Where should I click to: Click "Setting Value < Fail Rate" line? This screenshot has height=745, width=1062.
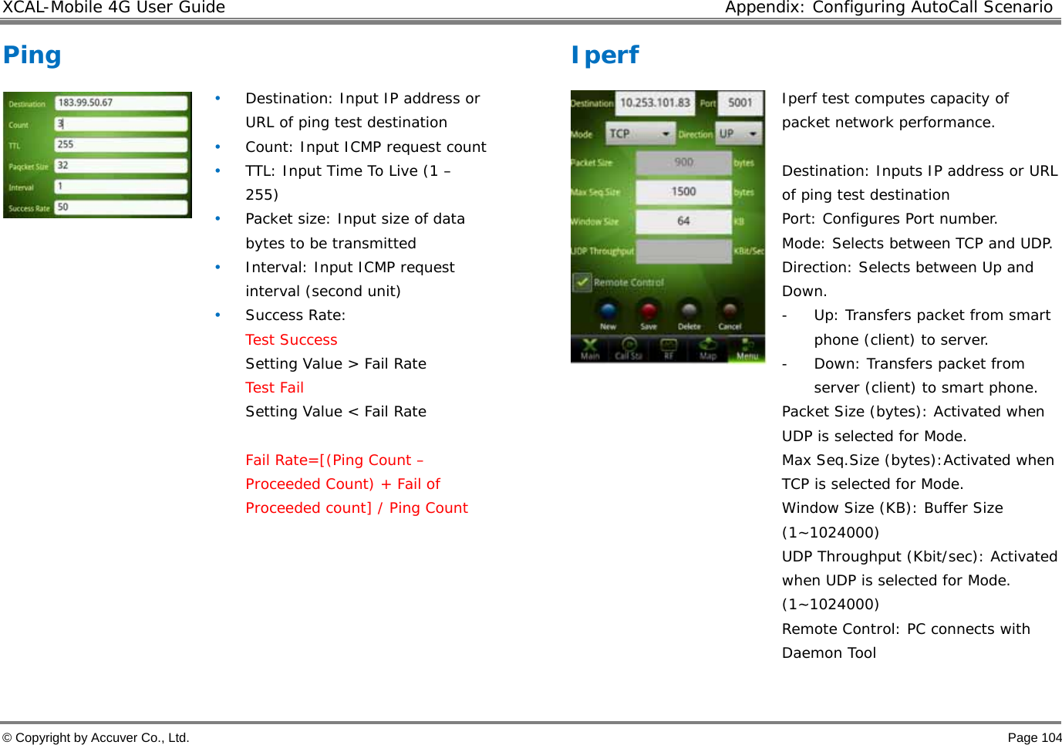335,411
